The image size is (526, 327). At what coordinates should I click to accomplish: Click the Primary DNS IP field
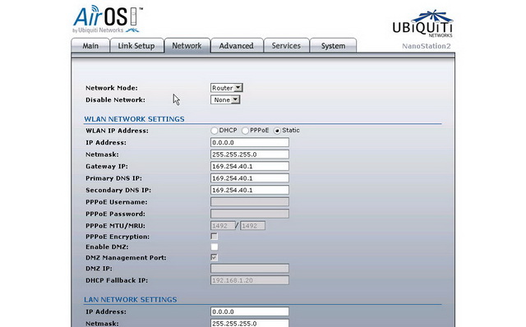(x=250, y=178)
